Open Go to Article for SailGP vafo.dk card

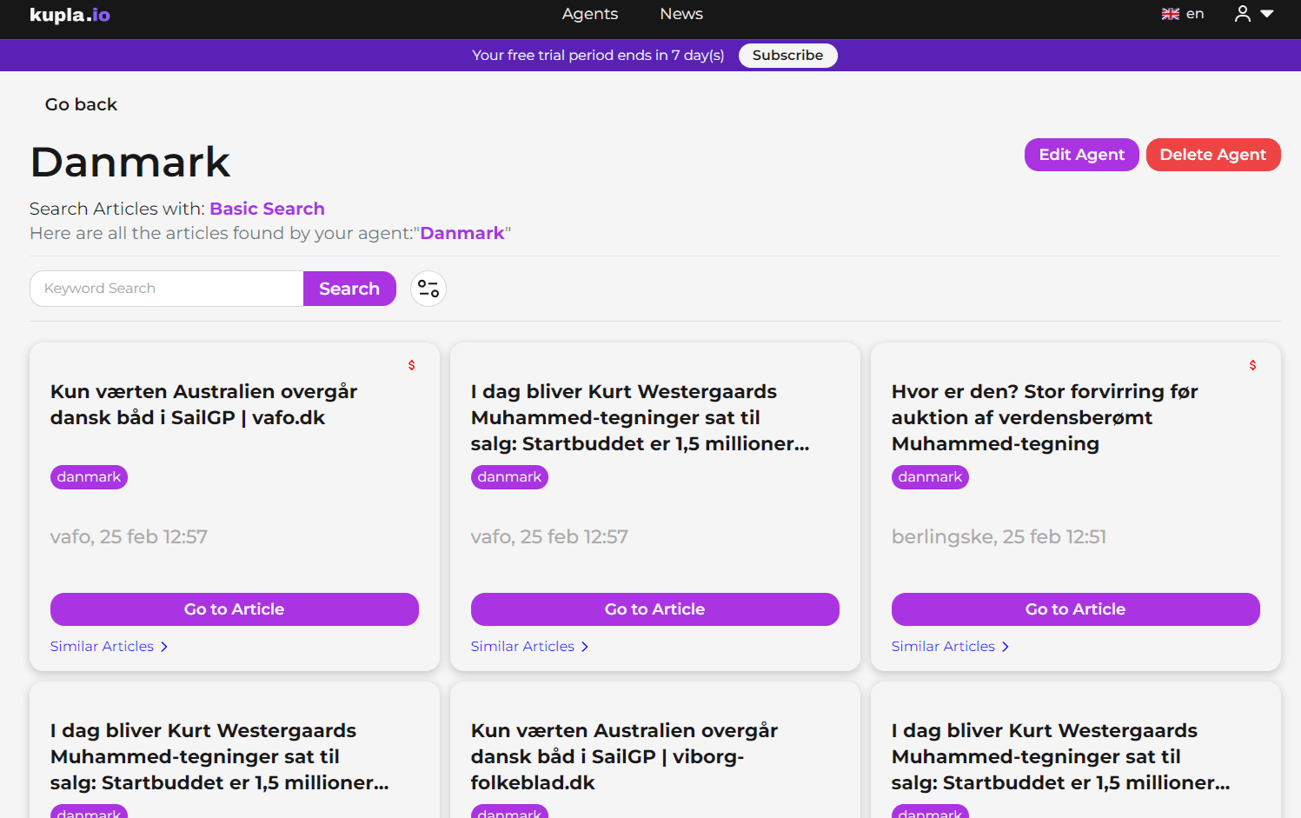pyautogui.click(x=235, y=609)
